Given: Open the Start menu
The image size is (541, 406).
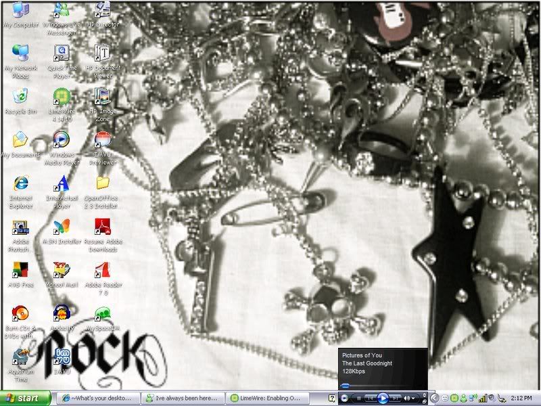Looking at the screenshot, I should pos(26,398).
